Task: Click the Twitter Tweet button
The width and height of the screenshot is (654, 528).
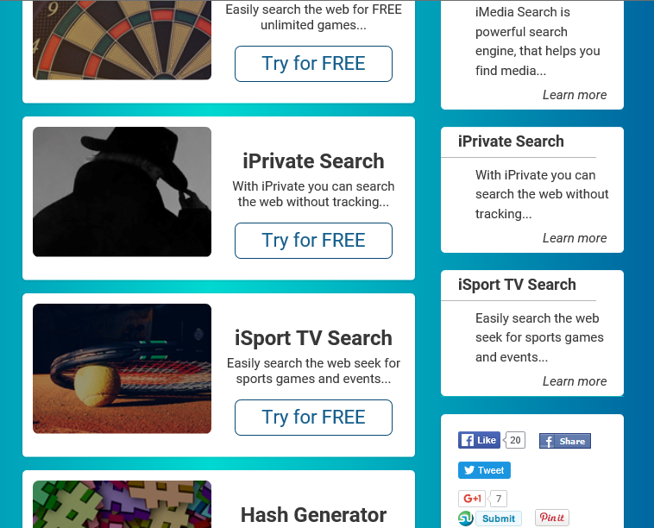Action: (484, 470)
